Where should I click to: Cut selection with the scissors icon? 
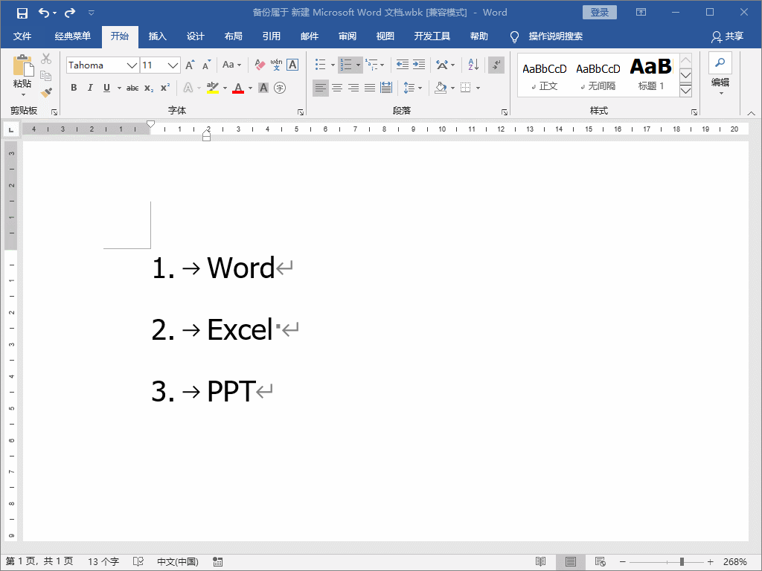point(46,59)
